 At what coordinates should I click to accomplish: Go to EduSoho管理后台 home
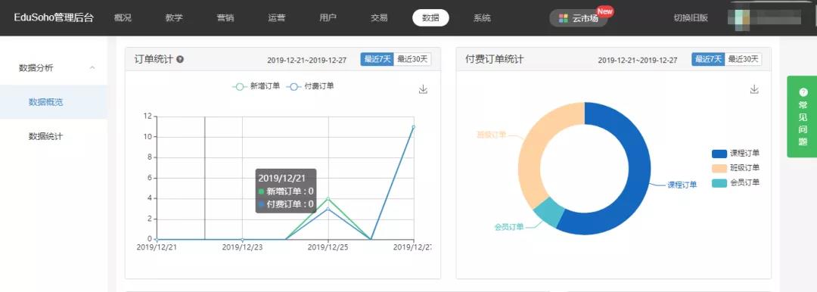(x=54, y=17)
